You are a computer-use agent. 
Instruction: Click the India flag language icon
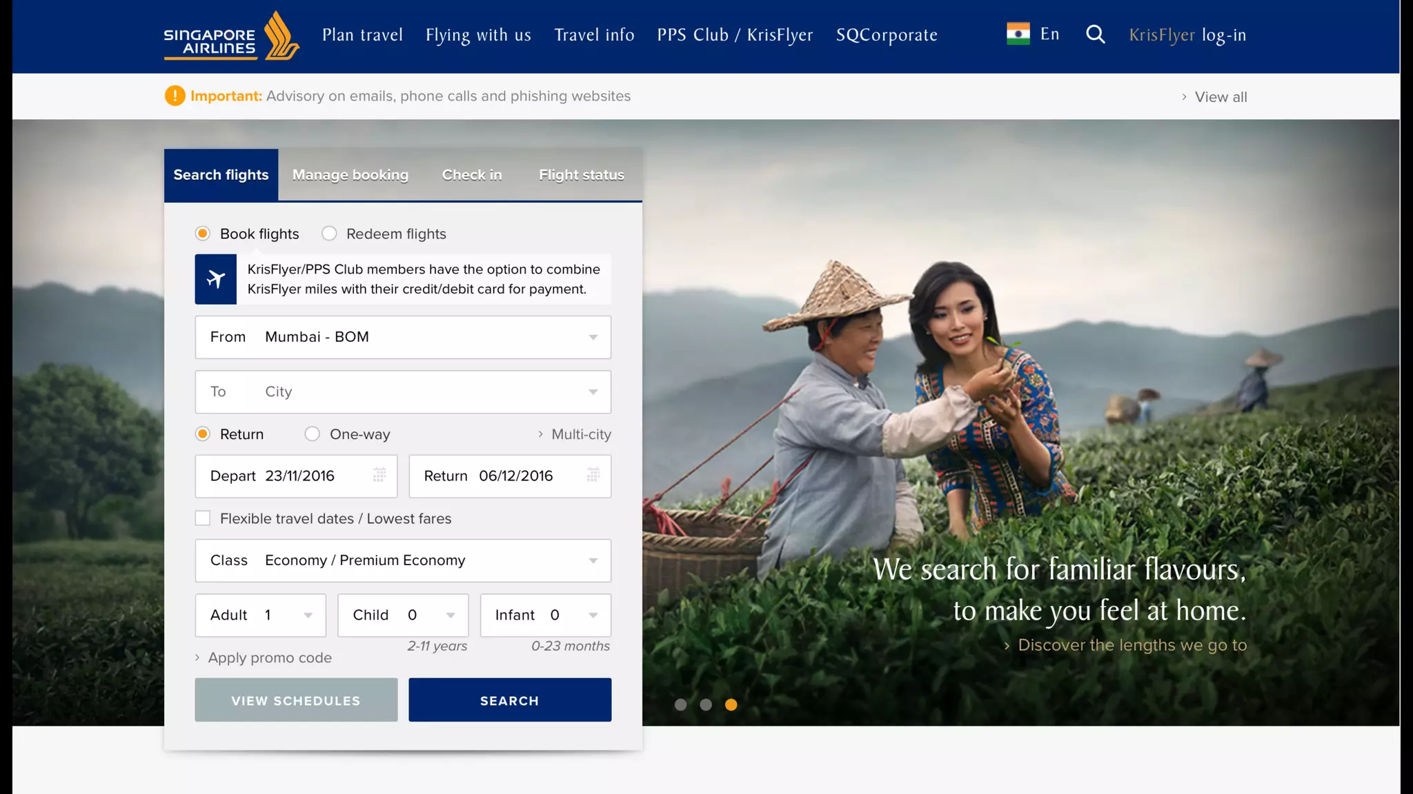coord(1018,34)
